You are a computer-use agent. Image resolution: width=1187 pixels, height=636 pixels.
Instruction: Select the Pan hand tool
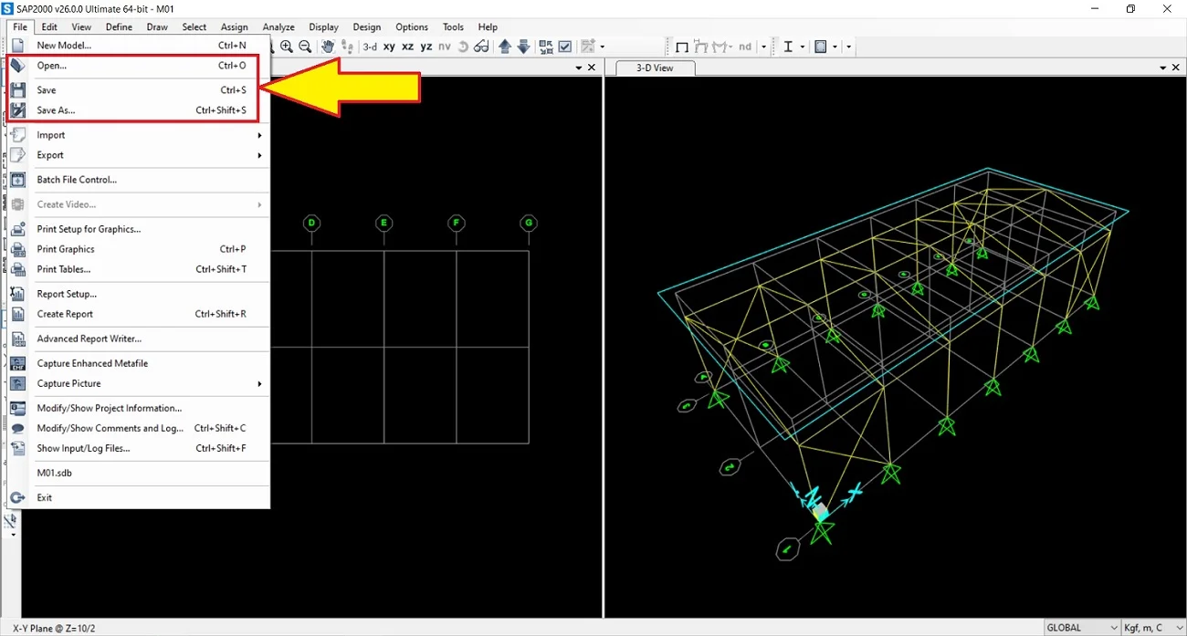click(x=327, y=47)
